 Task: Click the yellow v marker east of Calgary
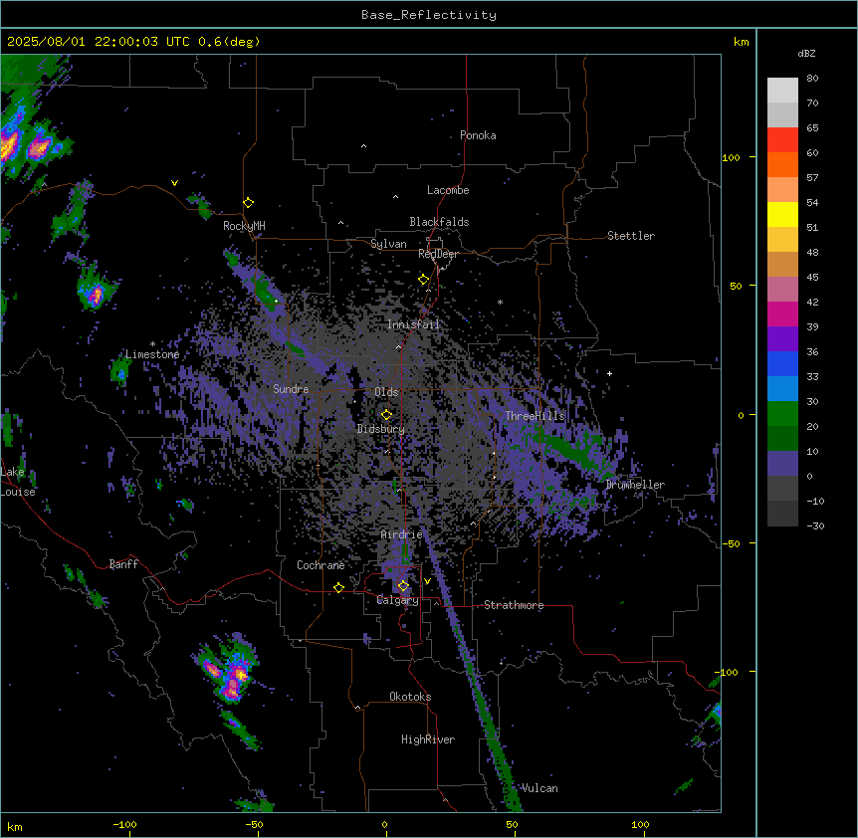click(x=427, y=581)
